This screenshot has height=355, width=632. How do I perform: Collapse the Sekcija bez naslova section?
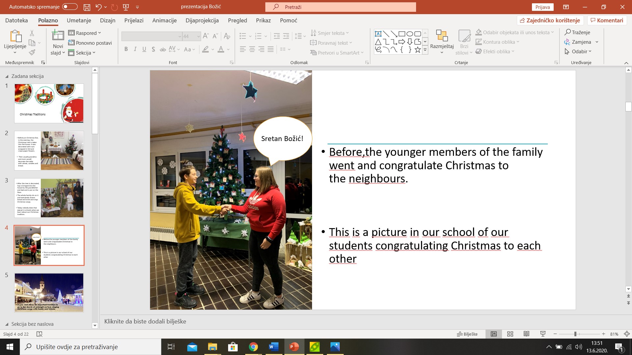click(7, 324)
